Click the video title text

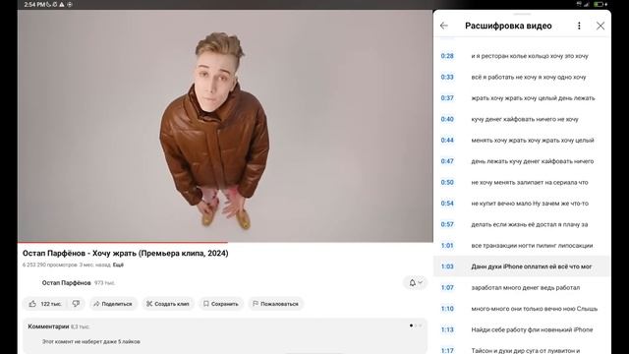click(x=125, y=254)
